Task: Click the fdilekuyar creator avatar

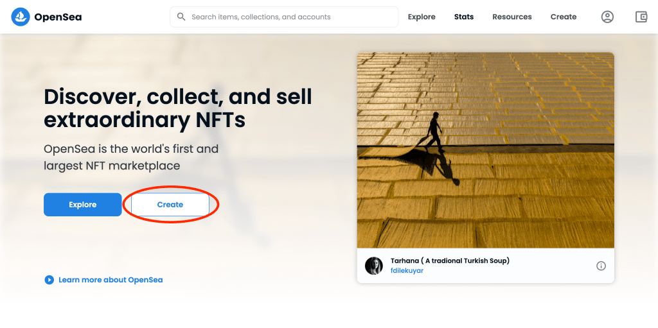Action: (x=374, y=266)
